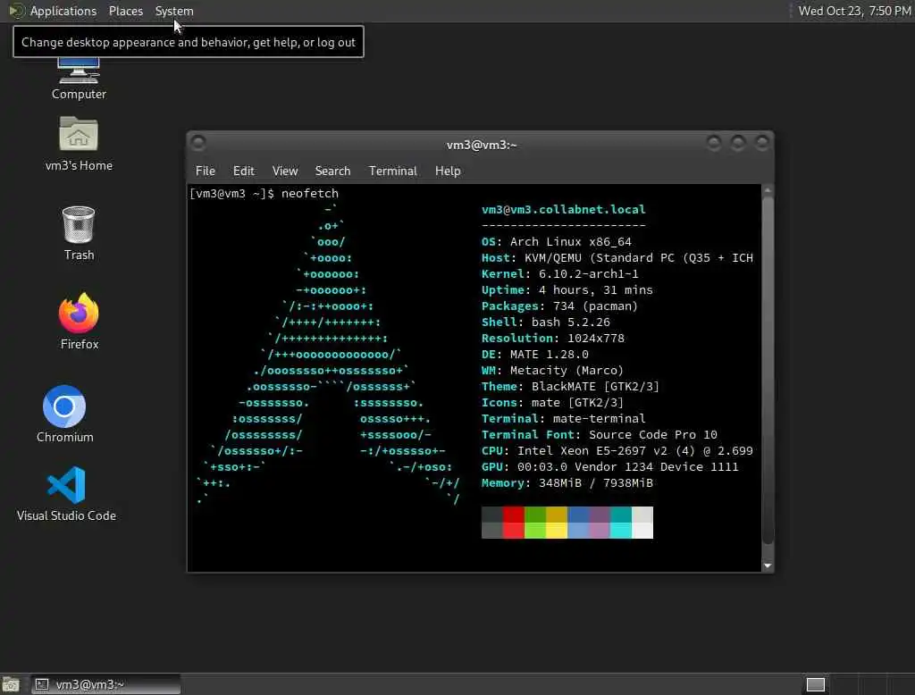Viewport: 915px width, 695px height.
Task: Click the 'Kernel: 6.10.2-arch1-1' line
Action: (x=559, y=273)
